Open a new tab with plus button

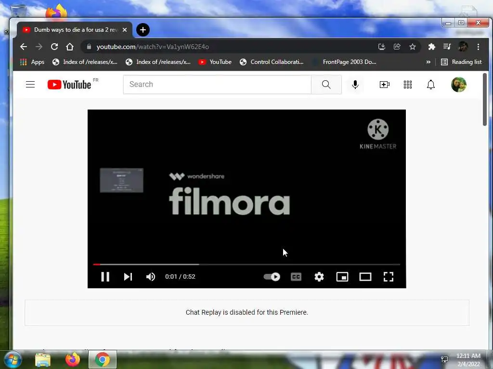click(x=143, y=30)
